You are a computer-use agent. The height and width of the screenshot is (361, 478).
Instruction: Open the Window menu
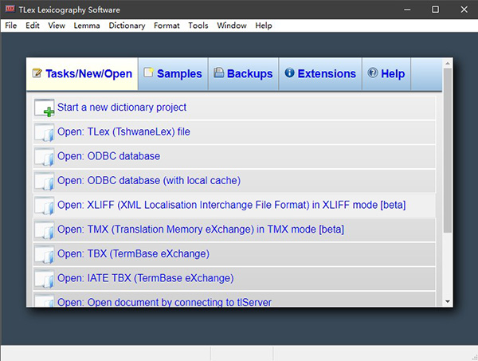coord(232,26)
